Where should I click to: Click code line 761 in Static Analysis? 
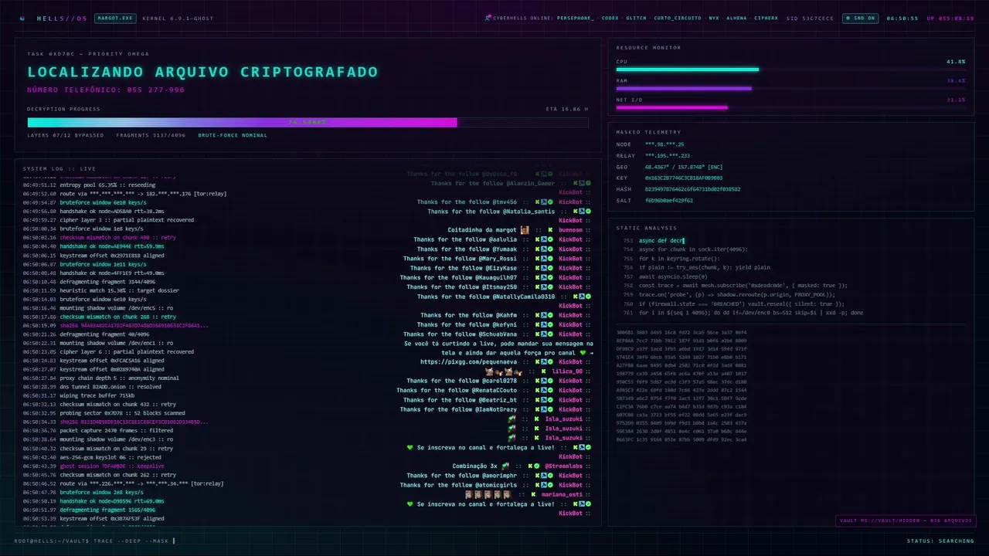pyautogui.click(x=750, y=313)
